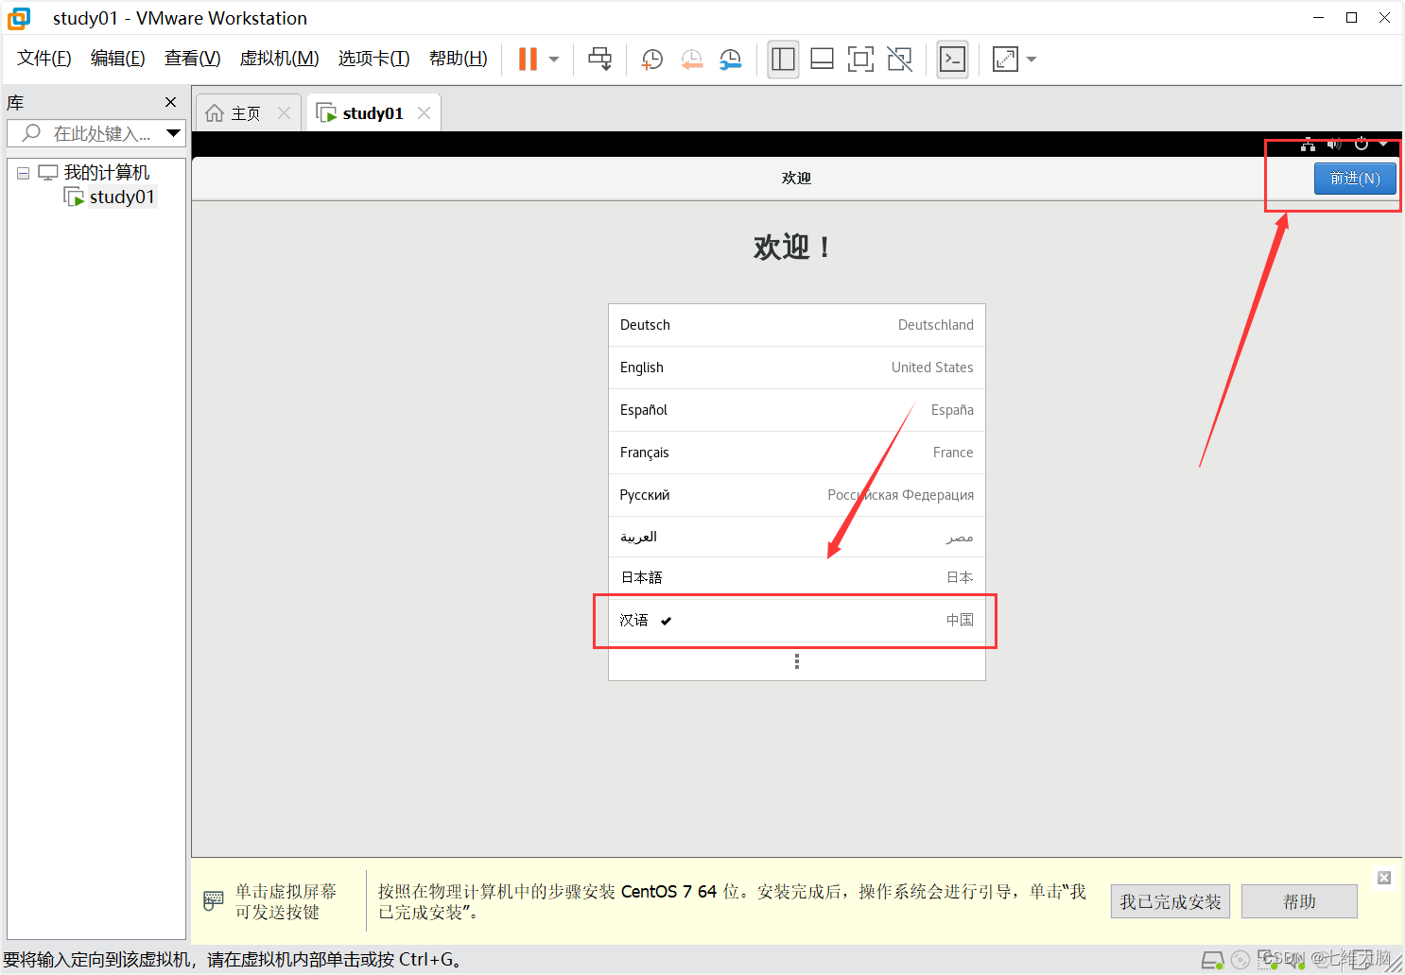Image resolution: width=1405 pixels, height=975 pixels.
Task: Toggle the thumbnail bar view
Action: point(822,59)
